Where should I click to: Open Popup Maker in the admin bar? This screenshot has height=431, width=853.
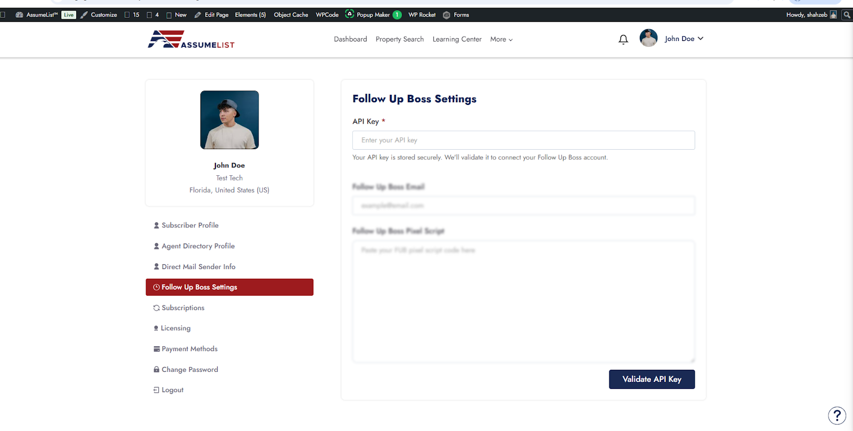click(x=373, y=15)
